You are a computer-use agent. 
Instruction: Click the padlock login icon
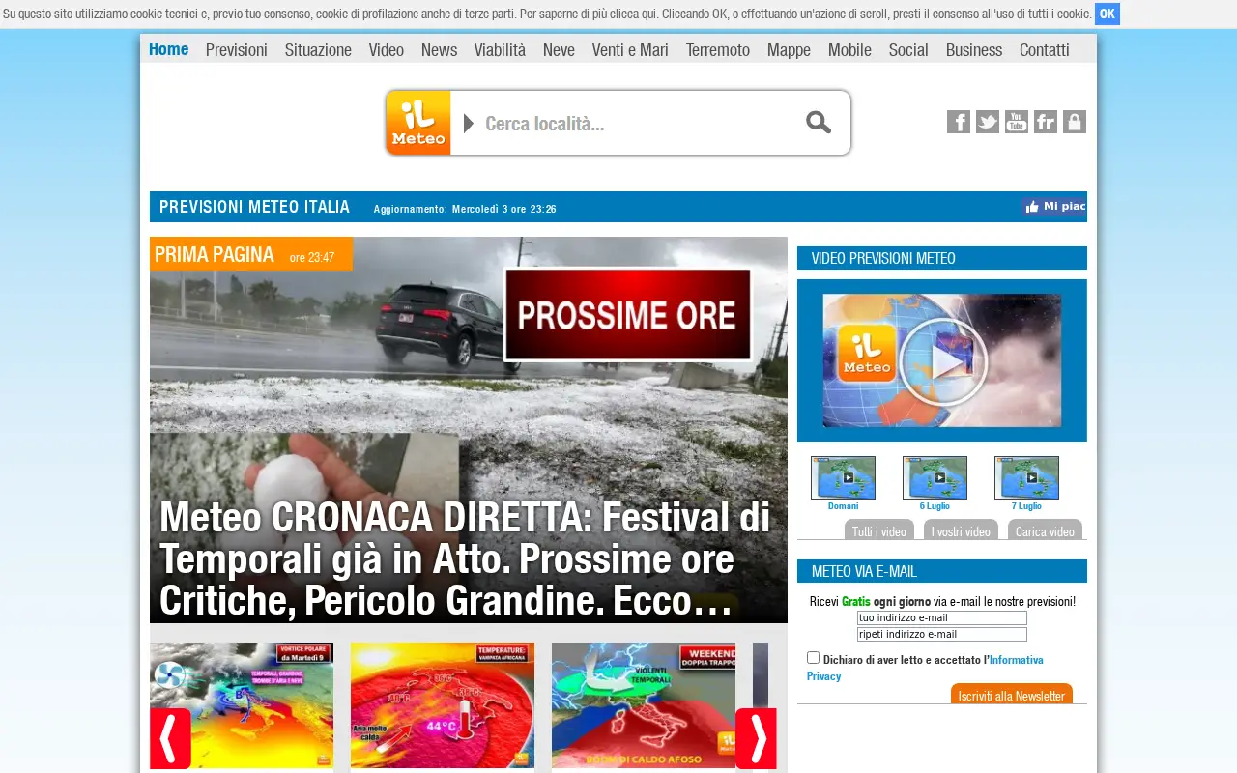[x=1075, y=122]
